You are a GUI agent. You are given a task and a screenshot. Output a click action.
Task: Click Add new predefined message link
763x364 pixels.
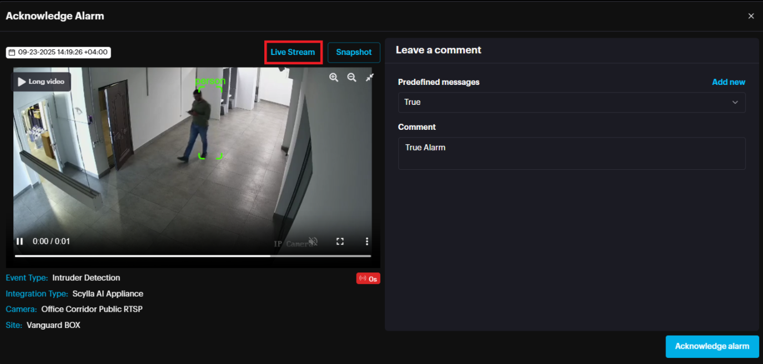tap(728, 82)
